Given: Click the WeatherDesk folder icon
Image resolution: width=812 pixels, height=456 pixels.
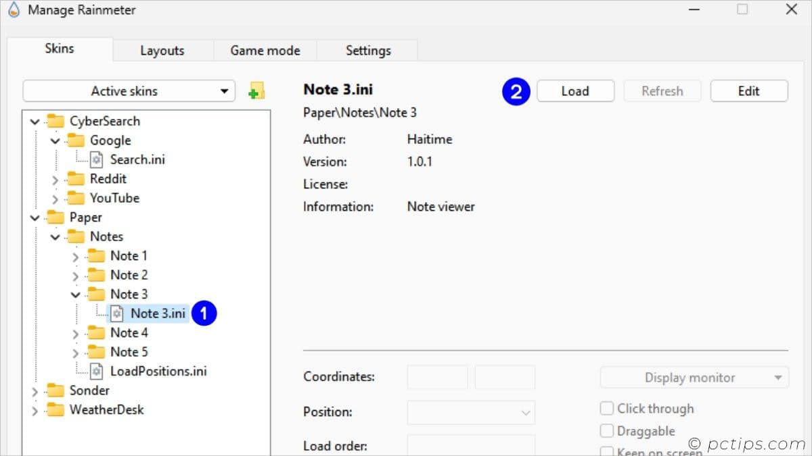Looking at the screenshot, I should click(x=55, y=410).
